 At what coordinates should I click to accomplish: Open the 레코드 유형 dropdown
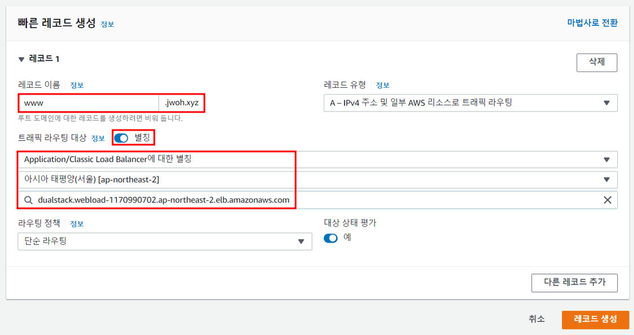click(470, 103)
